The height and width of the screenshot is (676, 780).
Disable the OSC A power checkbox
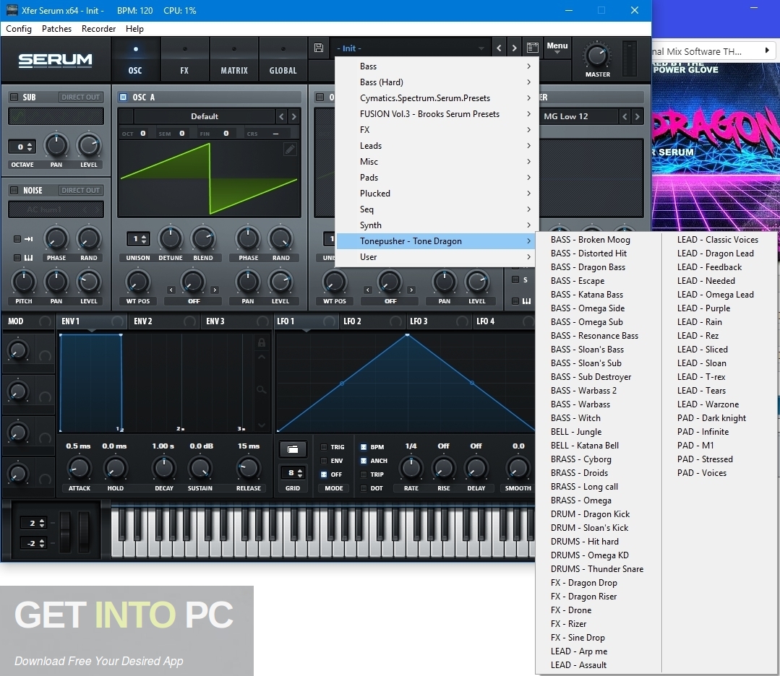tap(124, 97)
